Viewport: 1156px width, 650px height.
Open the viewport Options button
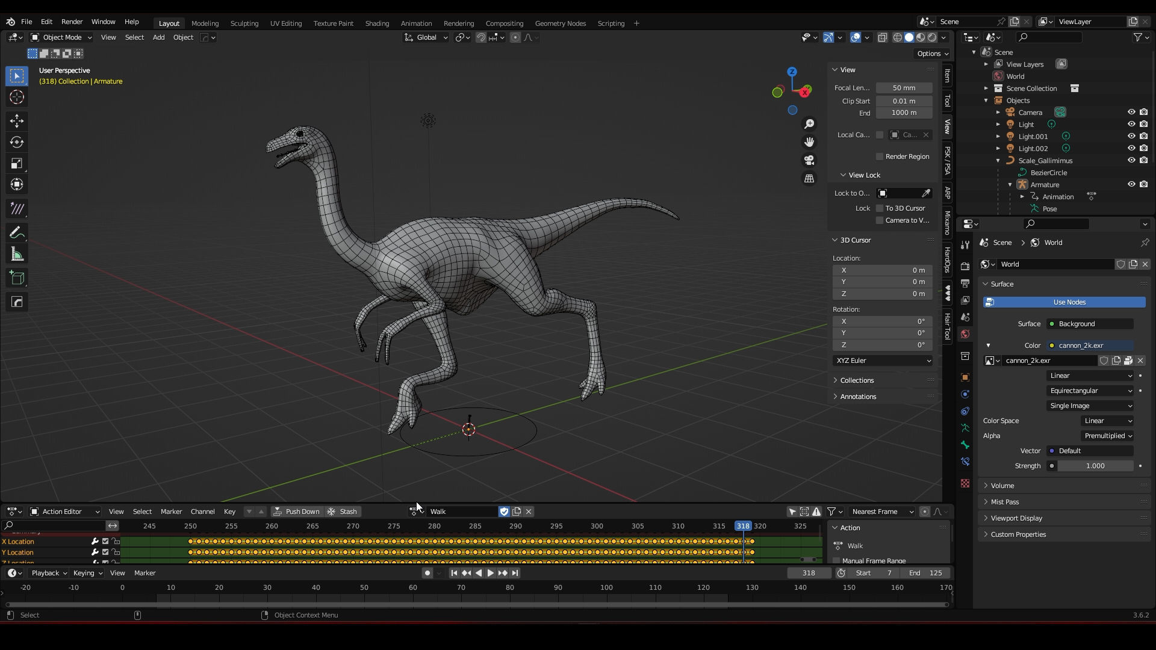pos(932,54)
